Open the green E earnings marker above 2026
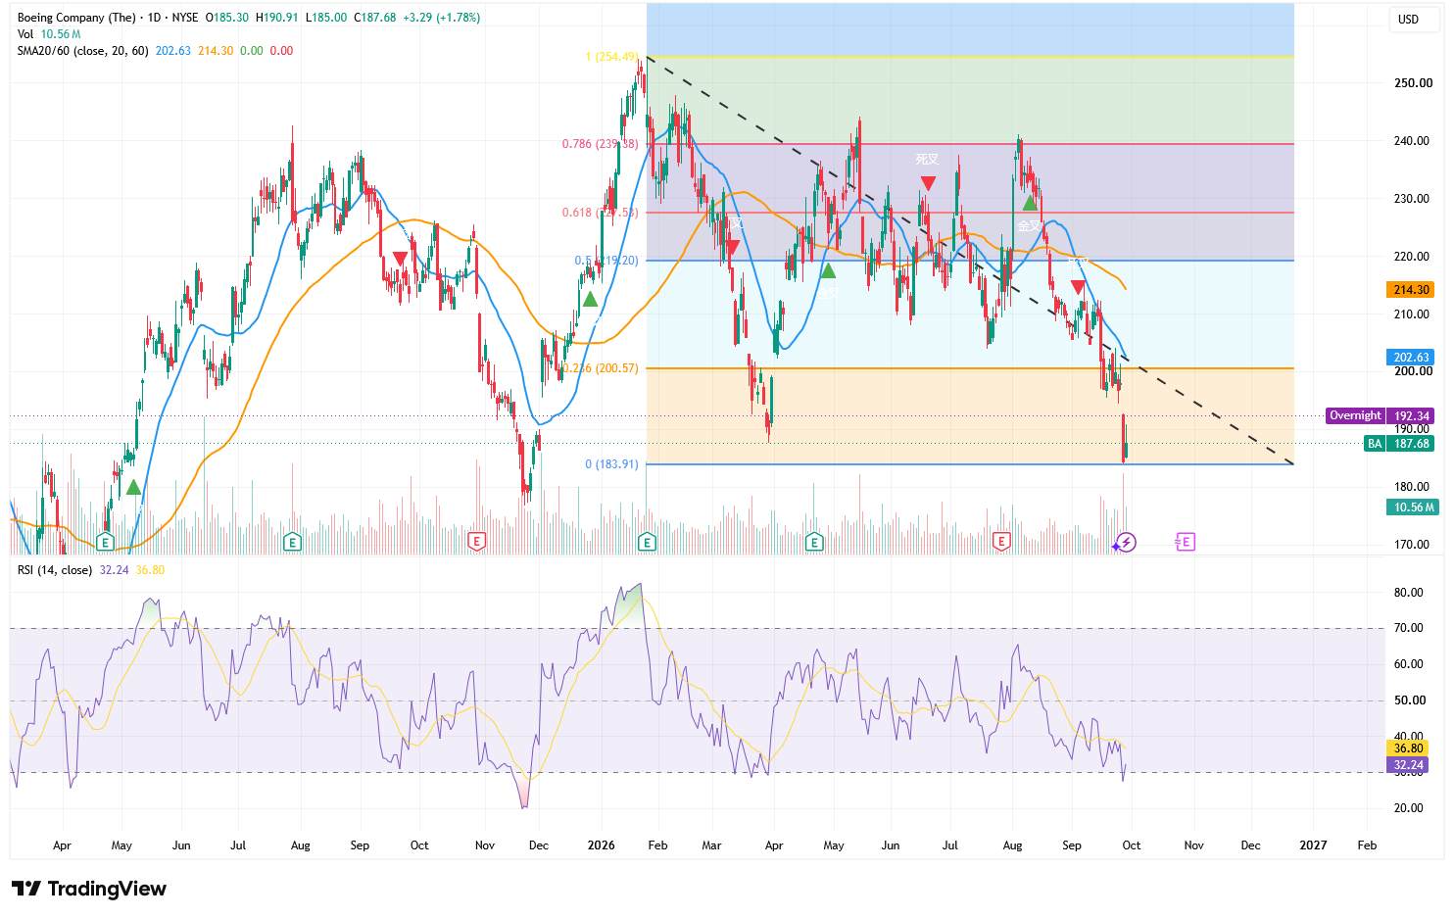Image resolution: width=1454 pixels, height=917 pixels. click(x=647, y=542)
